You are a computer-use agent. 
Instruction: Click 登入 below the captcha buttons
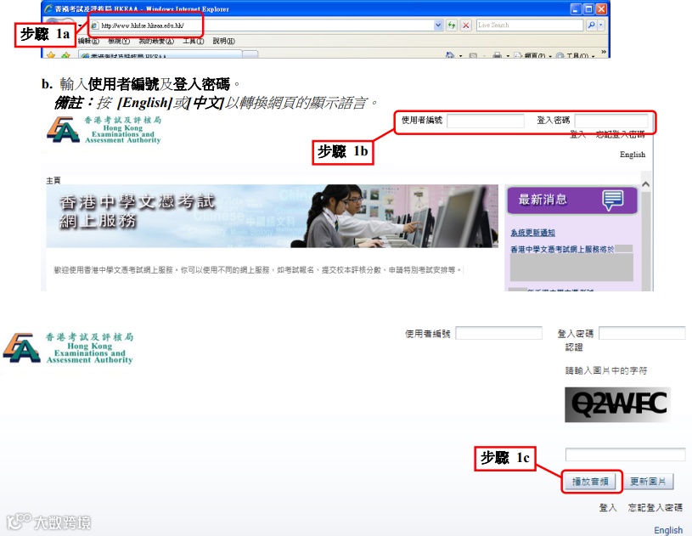[x=608, y=508]
